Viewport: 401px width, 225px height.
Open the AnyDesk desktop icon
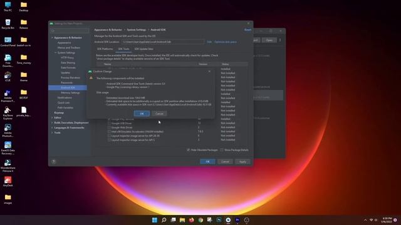8,182
